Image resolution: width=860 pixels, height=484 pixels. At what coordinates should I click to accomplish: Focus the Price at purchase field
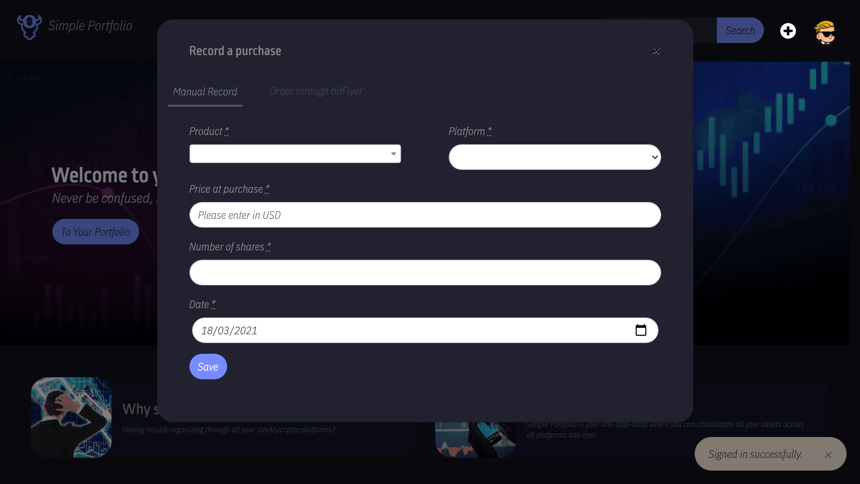pyautogui.click(x=425, y=215)
